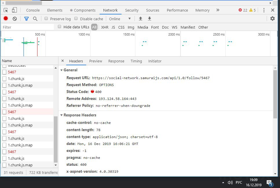Filter requests by Other

point(203,27)
